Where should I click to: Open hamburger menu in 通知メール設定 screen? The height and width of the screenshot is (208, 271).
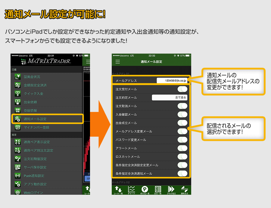coord(118,62)
